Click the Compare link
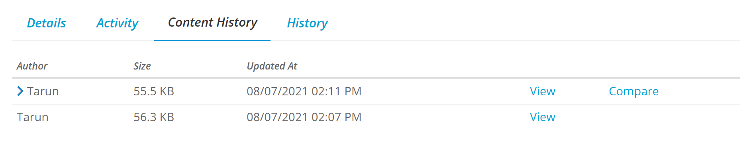The image size is (751, 143). (x=633, y=91)
